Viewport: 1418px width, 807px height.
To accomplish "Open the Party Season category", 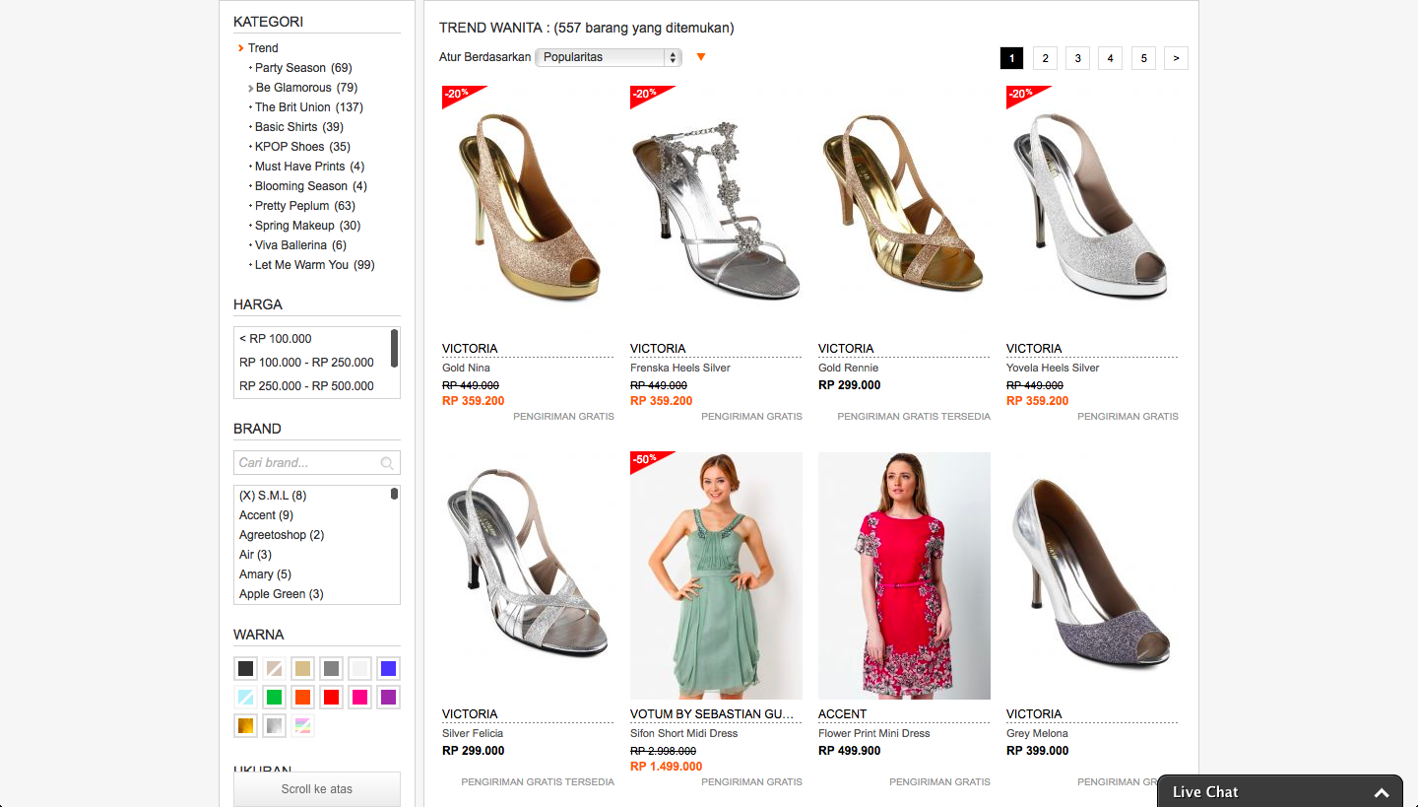I will (303, 68).
